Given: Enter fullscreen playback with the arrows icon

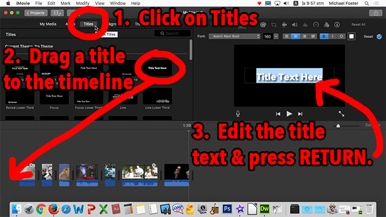Looking at the screenshot, I should [341, 114].
